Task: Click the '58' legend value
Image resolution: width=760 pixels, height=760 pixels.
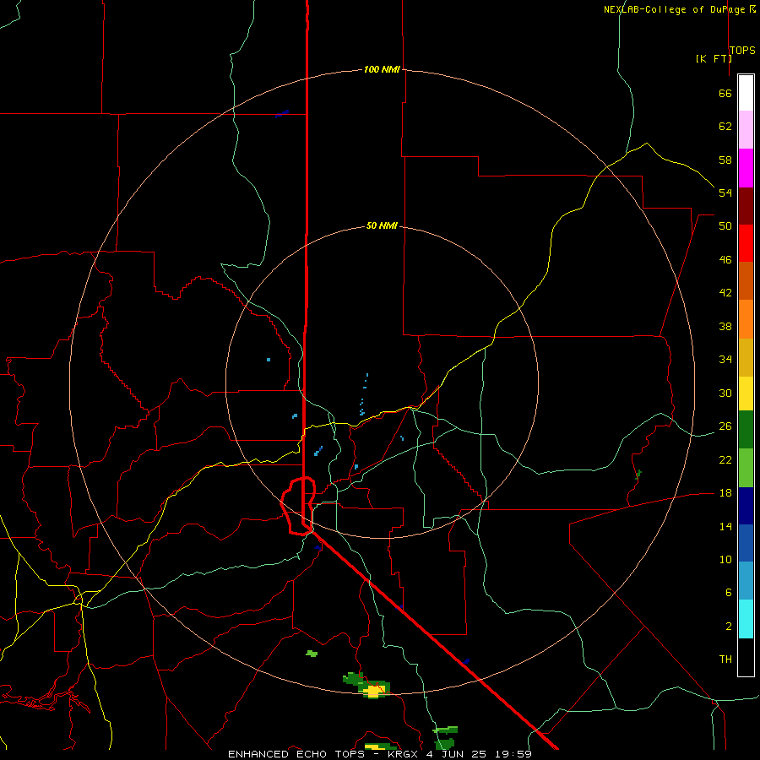Action: pyautogui.click(x=725, y=160)
